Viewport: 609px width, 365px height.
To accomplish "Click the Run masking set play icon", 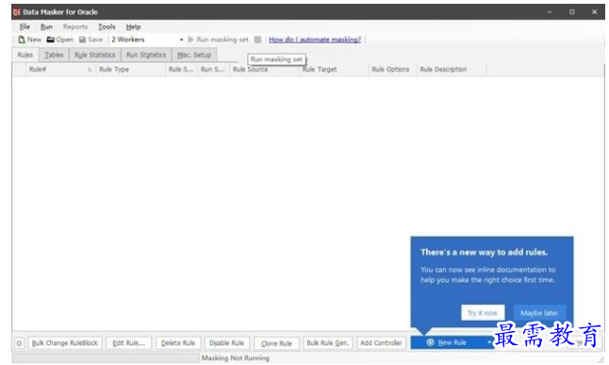I will coord(190,40).
